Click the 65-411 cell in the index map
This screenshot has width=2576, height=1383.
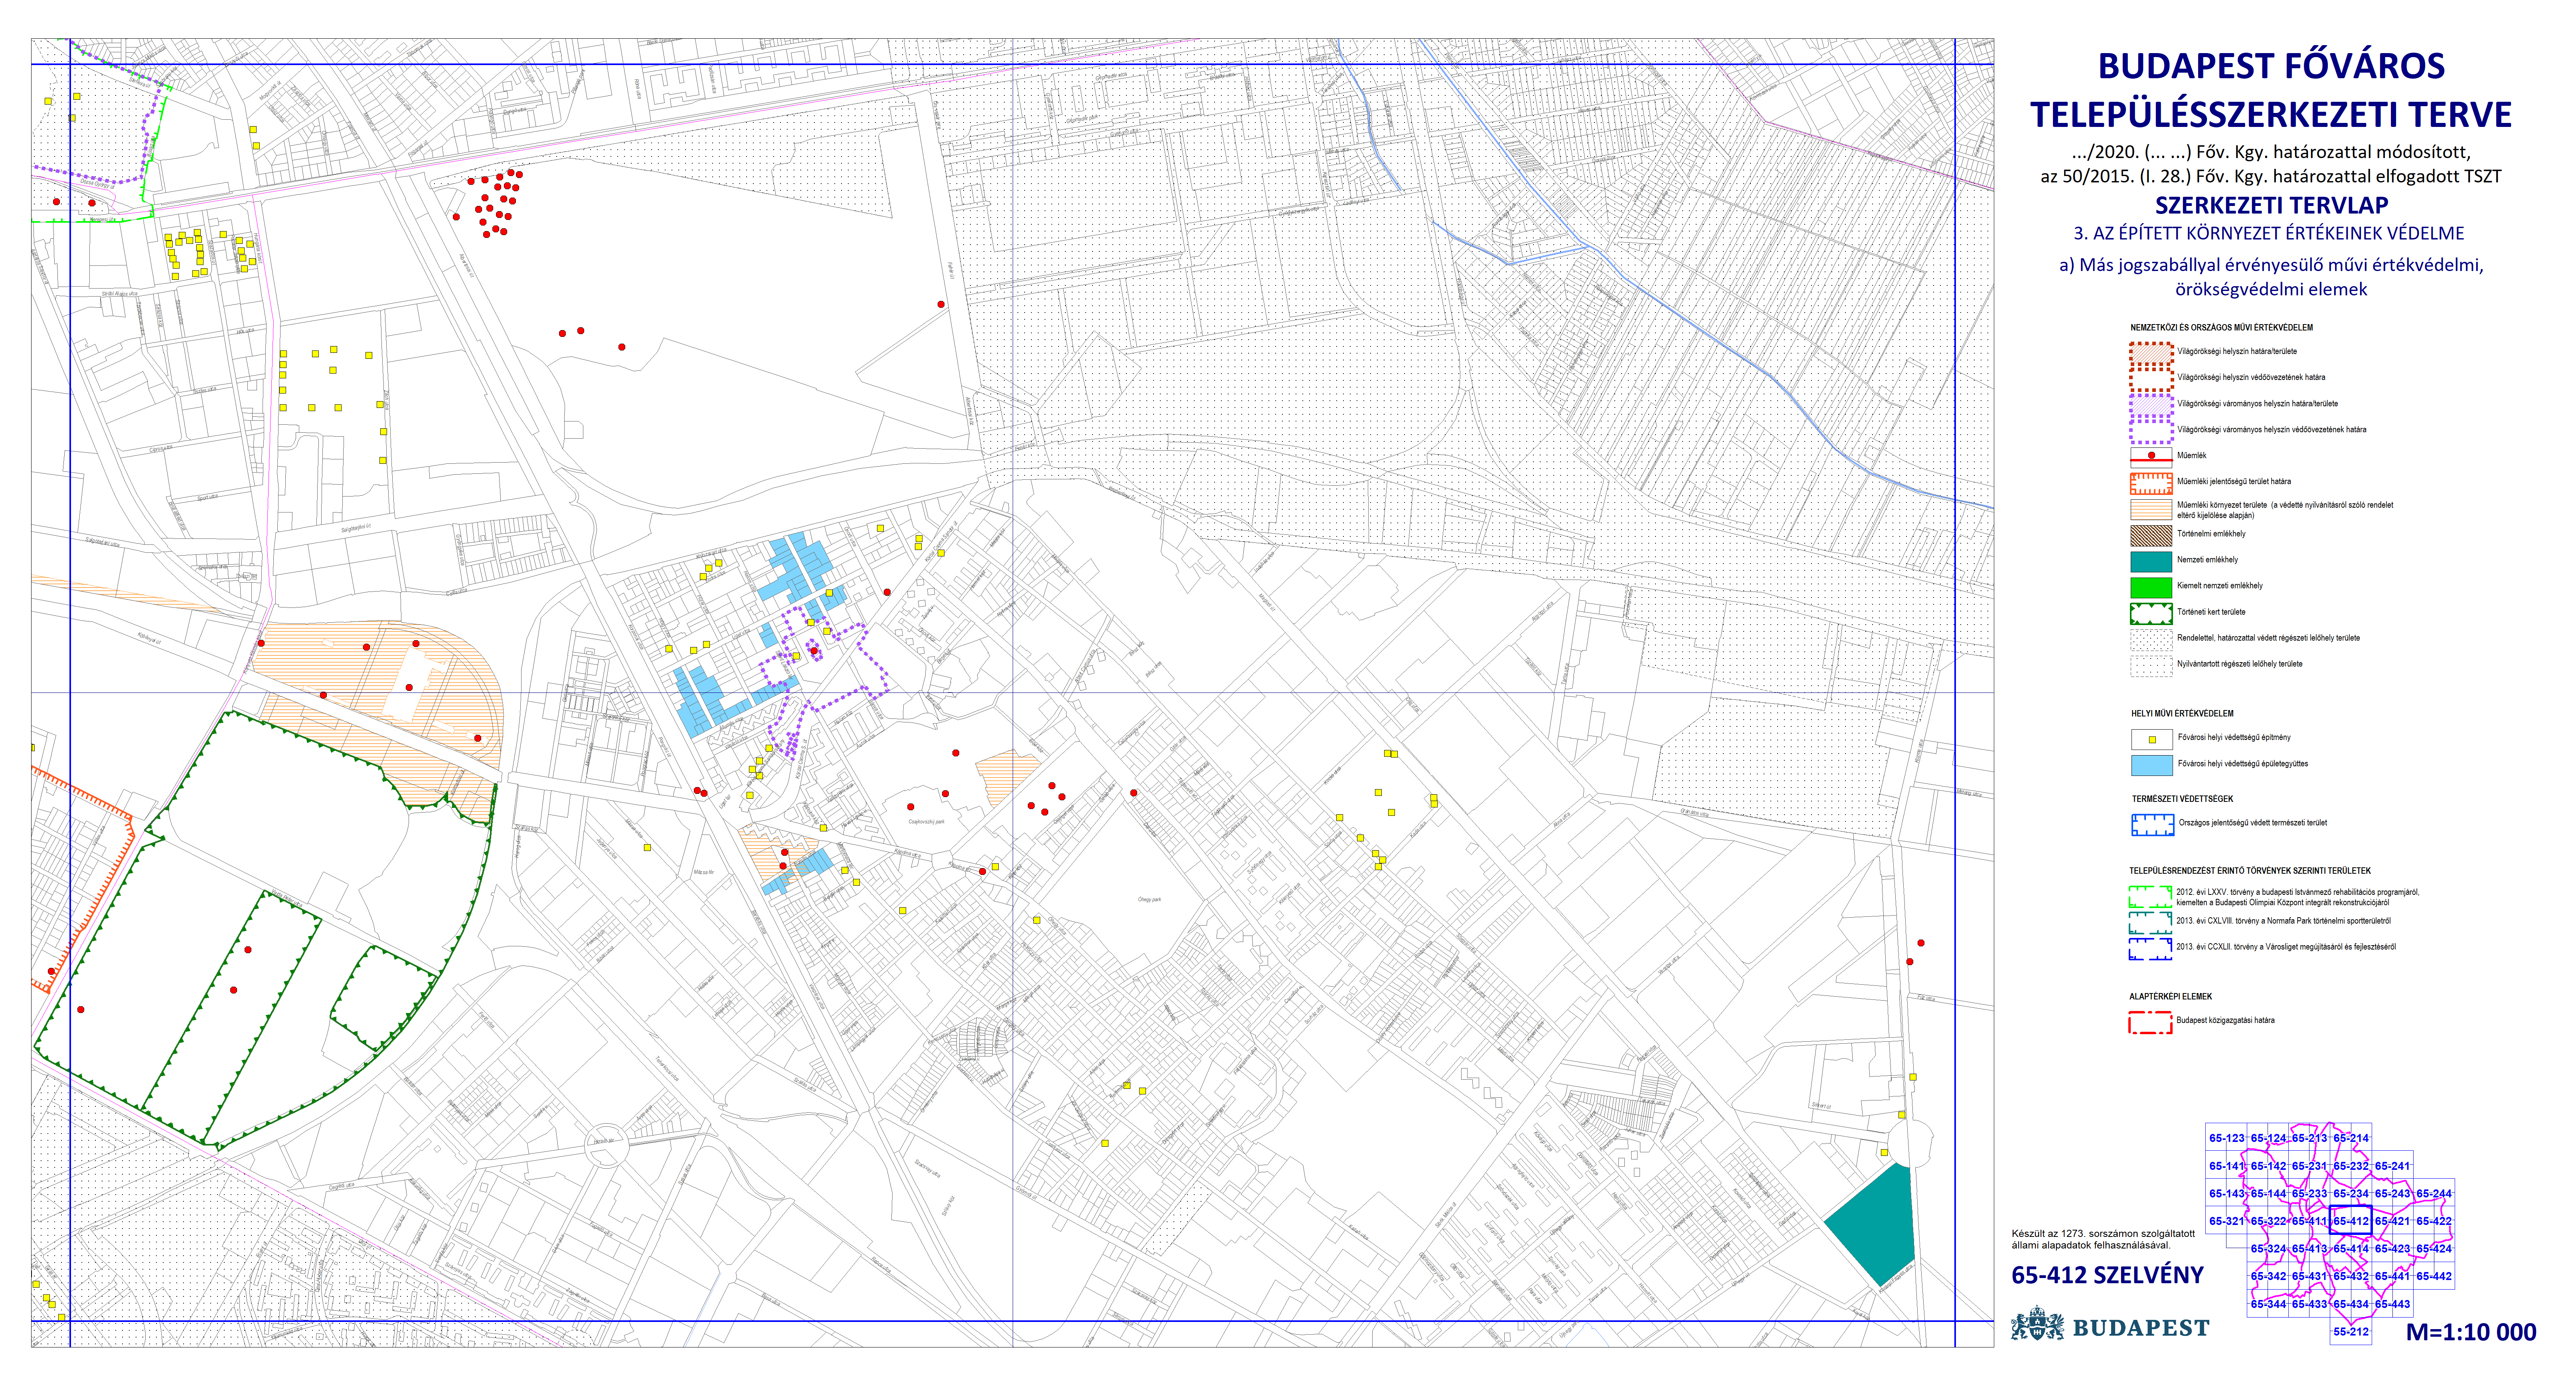[x=2310, y=1221]
